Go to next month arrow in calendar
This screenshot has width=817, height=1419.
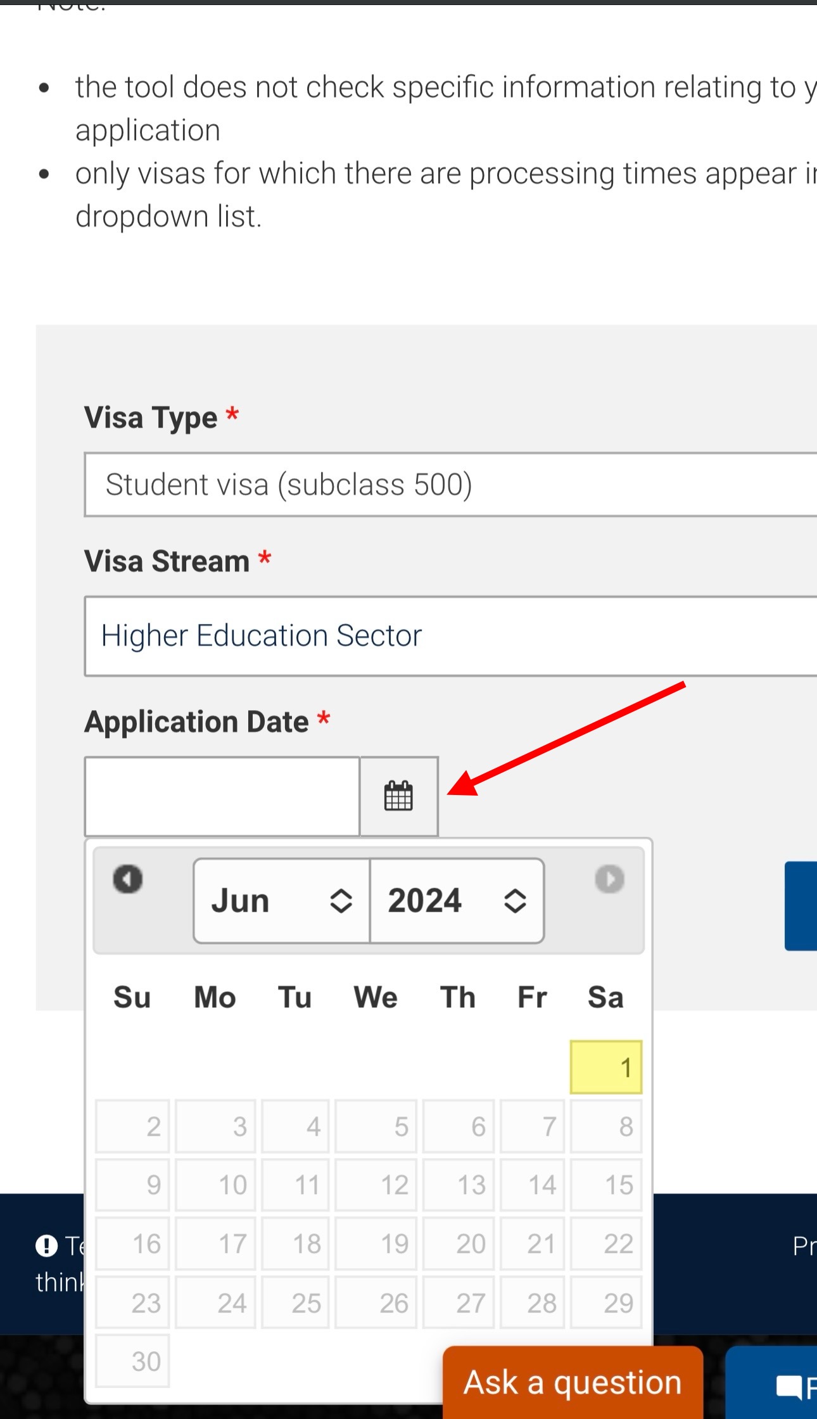coord(609,879)
